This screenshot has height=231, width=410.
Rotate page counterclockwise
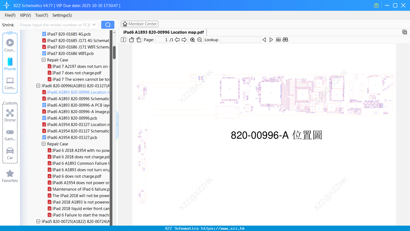pyautogui.click(x=131, y=40)
